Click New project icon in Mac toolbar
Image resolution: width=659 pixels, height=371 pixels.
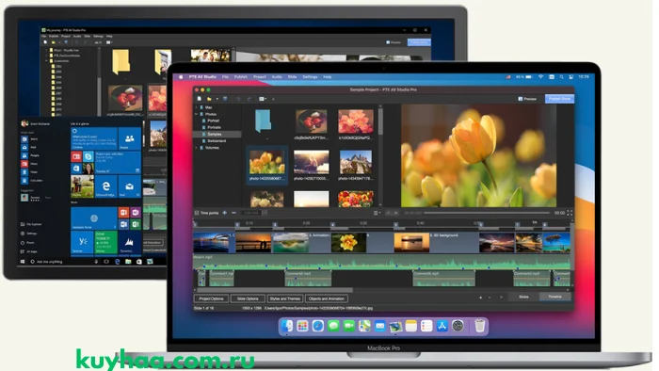[x=200, y=99]
